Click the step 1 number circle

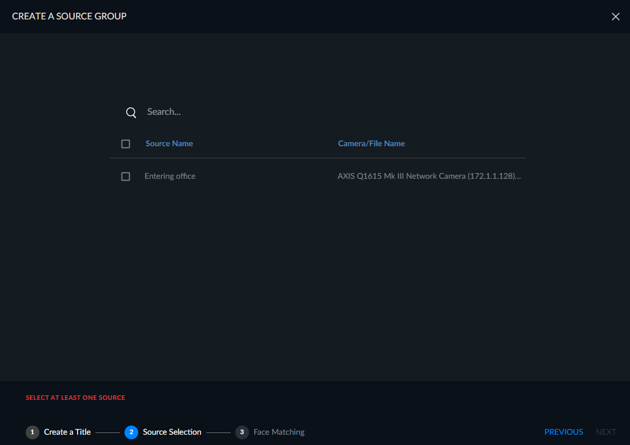(33, 432)
